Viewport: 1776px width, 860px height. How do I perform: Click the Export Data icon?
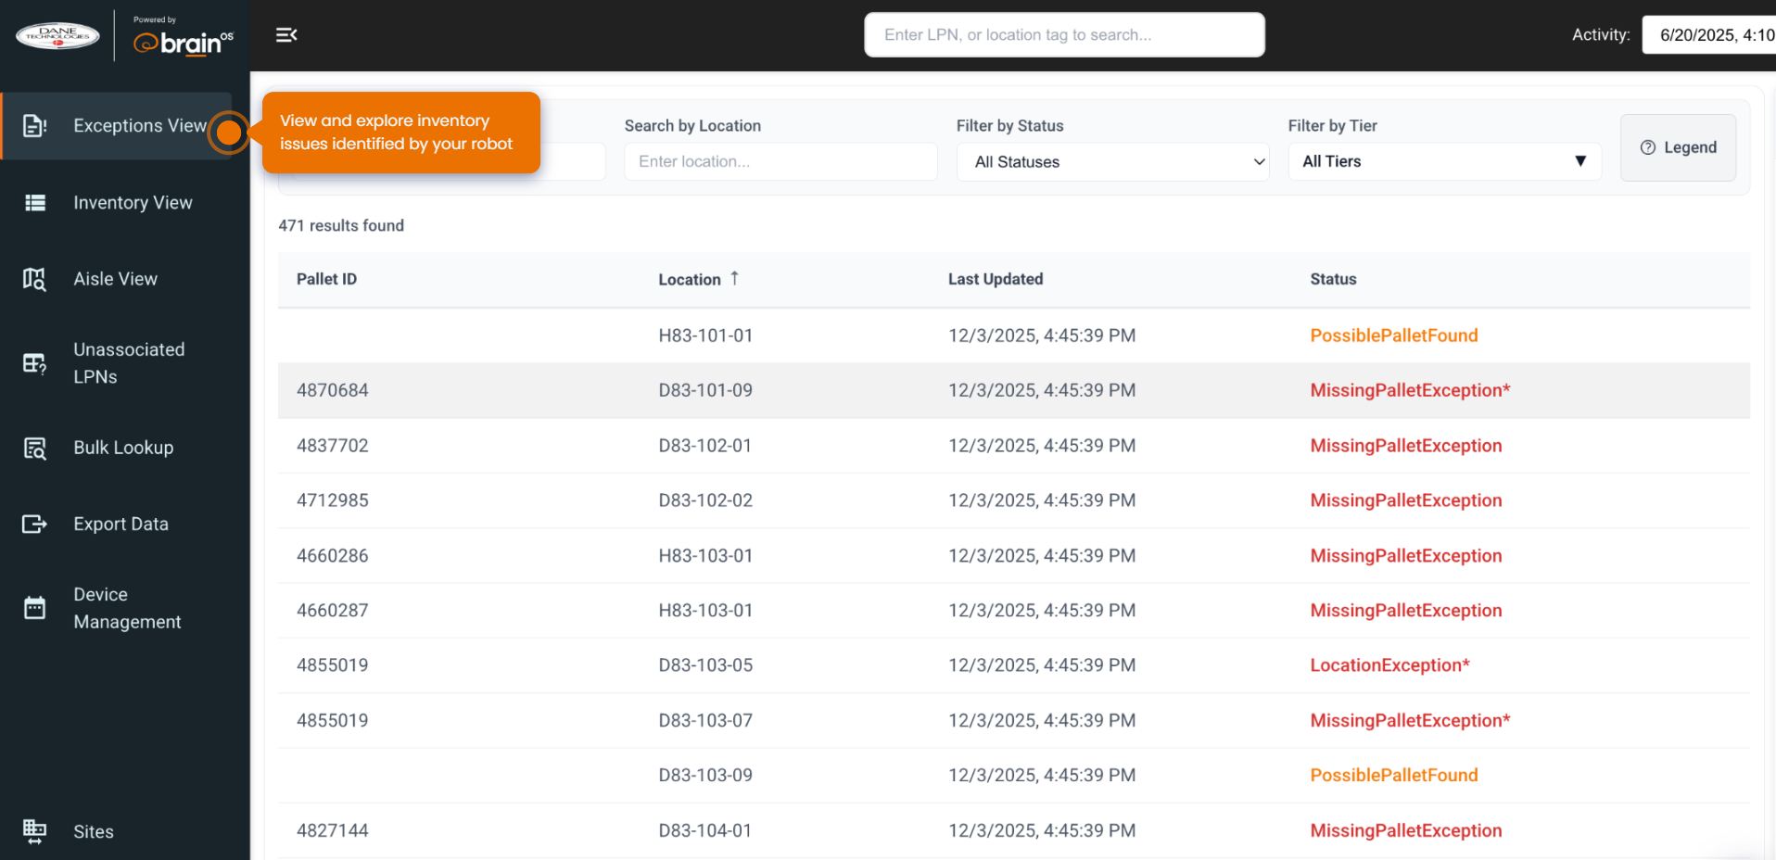coord(34,525)
